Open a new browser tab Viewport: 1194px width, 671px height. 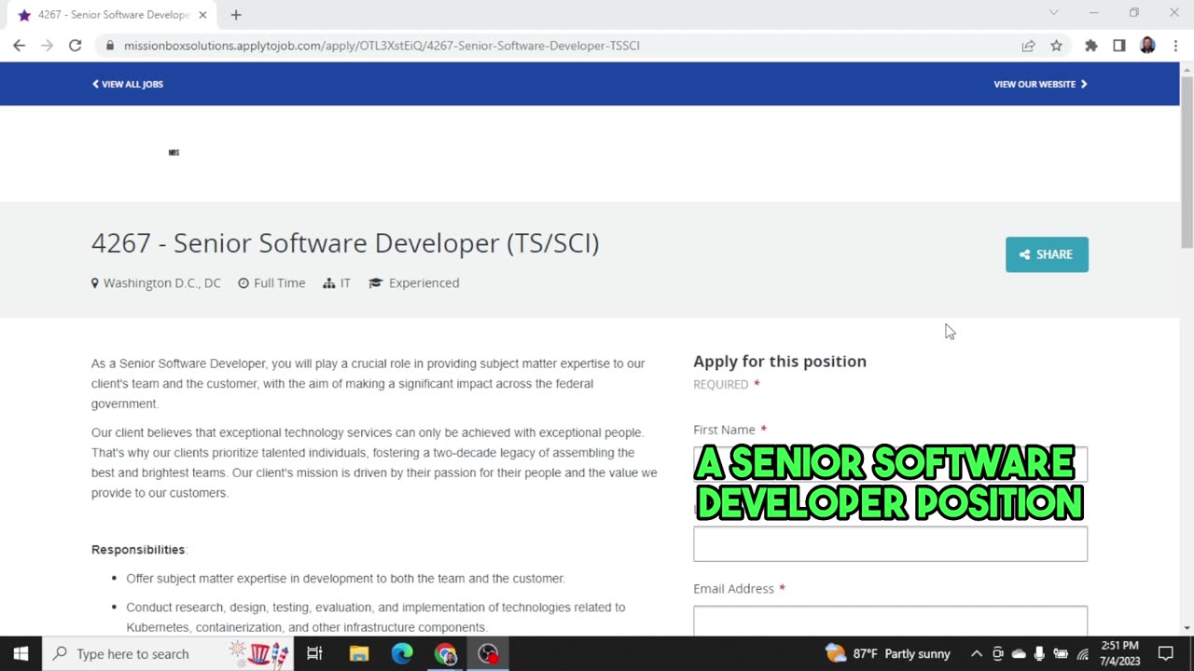236,15
